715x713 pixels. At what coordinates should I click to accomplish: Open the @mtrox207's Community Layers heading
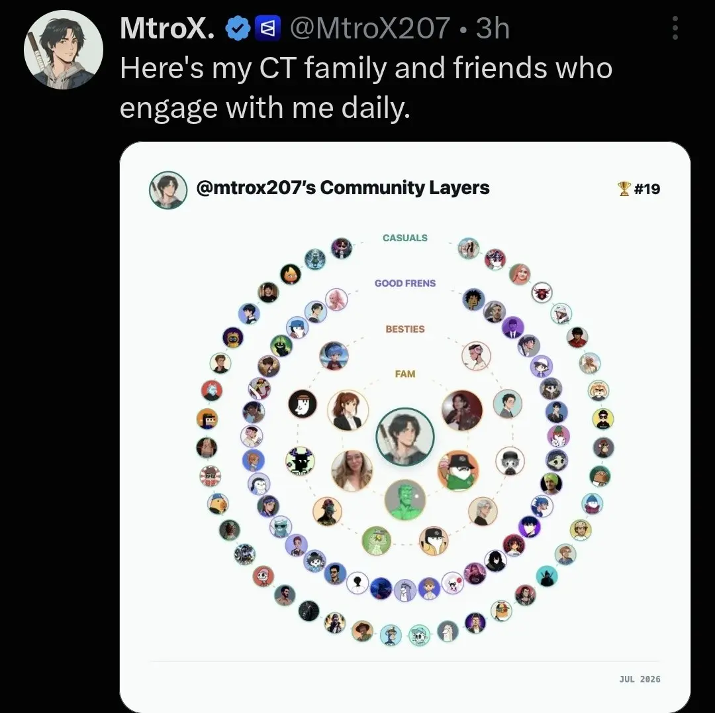(x=343, y=188)
